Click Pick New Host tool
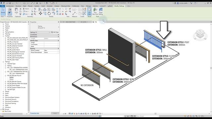This screenshot has width=212, height=119. pos(95,11)
